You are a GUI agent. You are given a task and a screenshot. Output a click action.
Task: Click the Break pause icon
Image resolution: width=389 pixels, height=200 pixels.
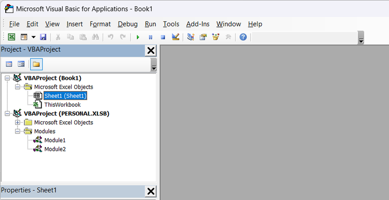click(150, 37)
